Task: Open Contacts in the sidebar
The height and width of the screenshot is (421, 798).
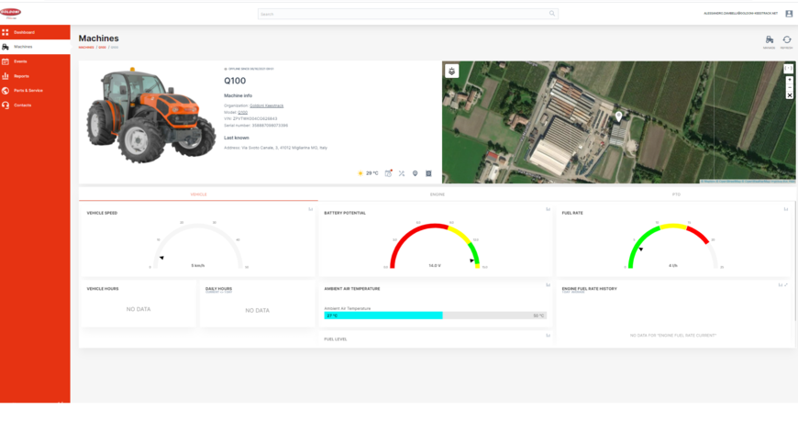Action: 22,105
